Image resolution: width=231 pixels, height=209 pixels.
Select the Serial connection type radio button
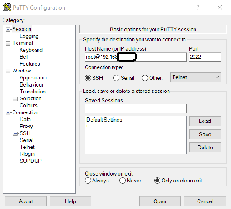pos(116,78)
